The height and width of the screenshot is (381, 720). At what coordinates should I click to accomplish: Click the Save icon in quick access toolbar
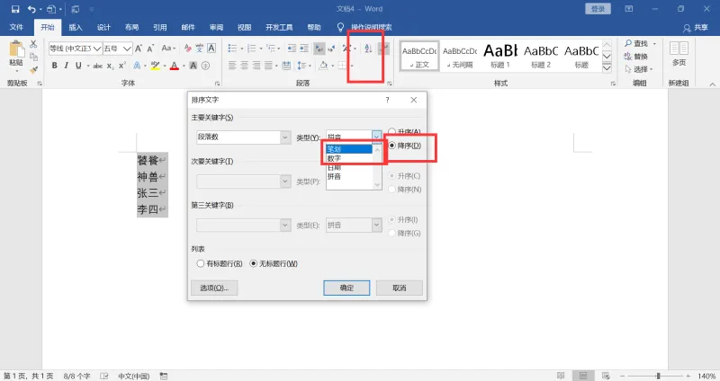click(15, 9)
